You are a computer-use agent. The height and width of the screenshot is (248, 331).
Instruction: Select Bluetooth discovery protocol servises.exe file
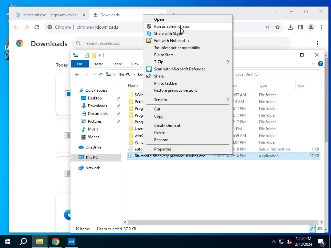click(x=224, y=156)
